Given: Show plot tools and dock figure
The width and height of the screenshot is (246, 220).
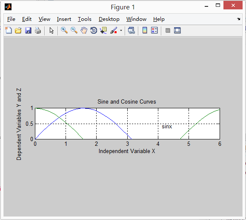Looking at the screenshot, I should tap(177, 30).
